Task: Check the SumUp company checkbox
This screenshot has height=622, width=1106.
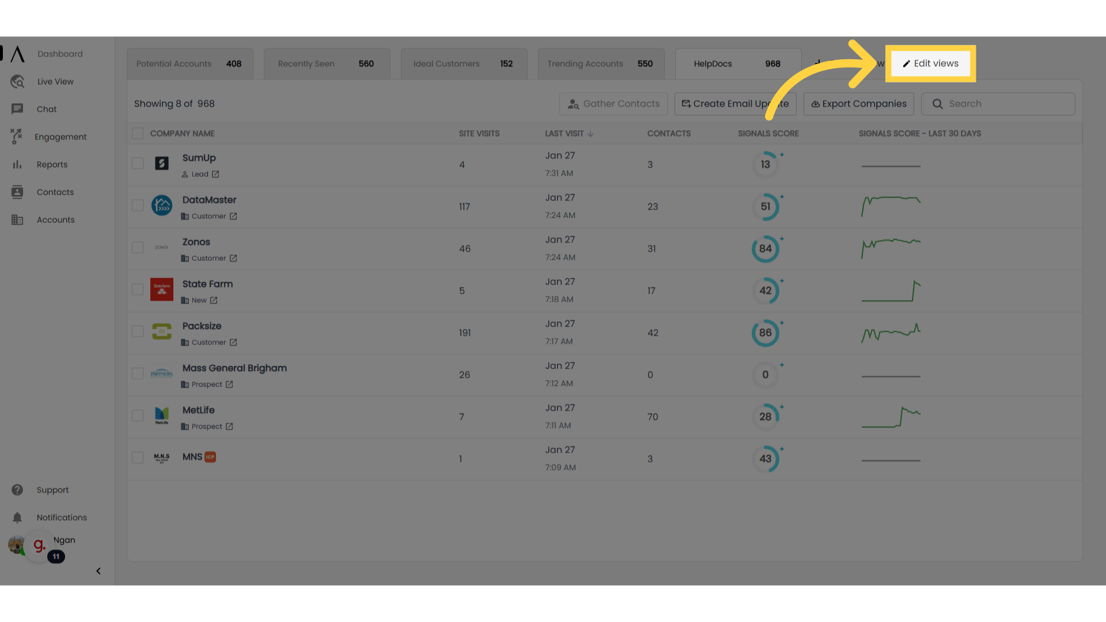Action: coord(137,164)
